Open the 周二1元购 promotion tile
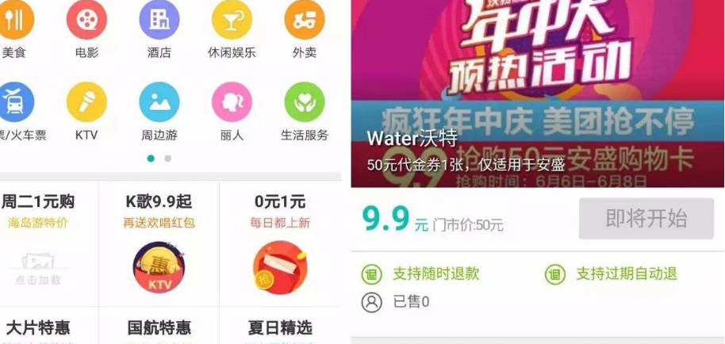Image resolution: width=725 pixels, height=344 pixels. [x=48, y=244]
